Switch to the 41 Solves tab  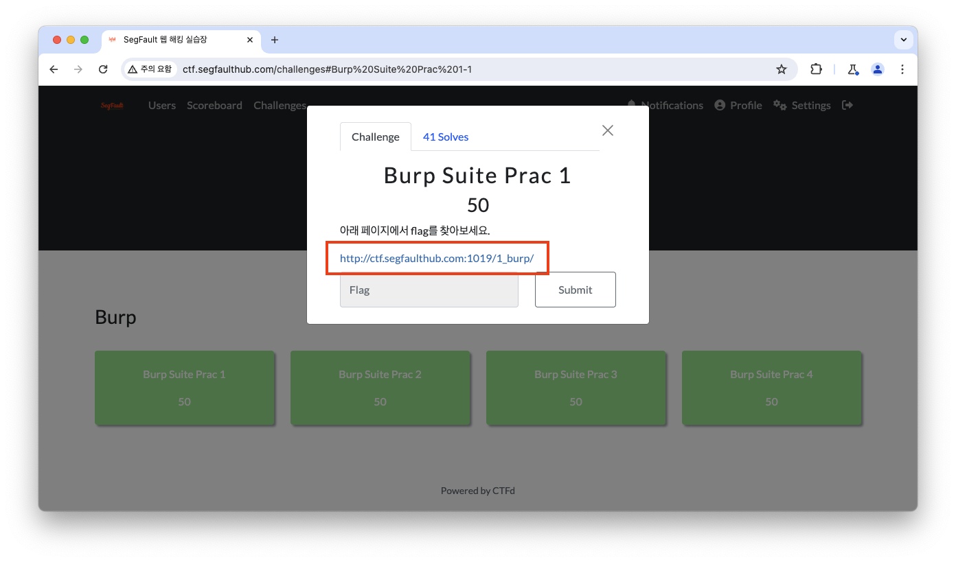coord(446,137)
